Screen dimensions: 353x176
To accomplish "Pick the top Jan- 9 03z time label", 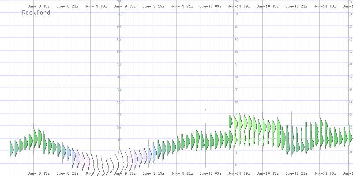I will pos(96,7).
